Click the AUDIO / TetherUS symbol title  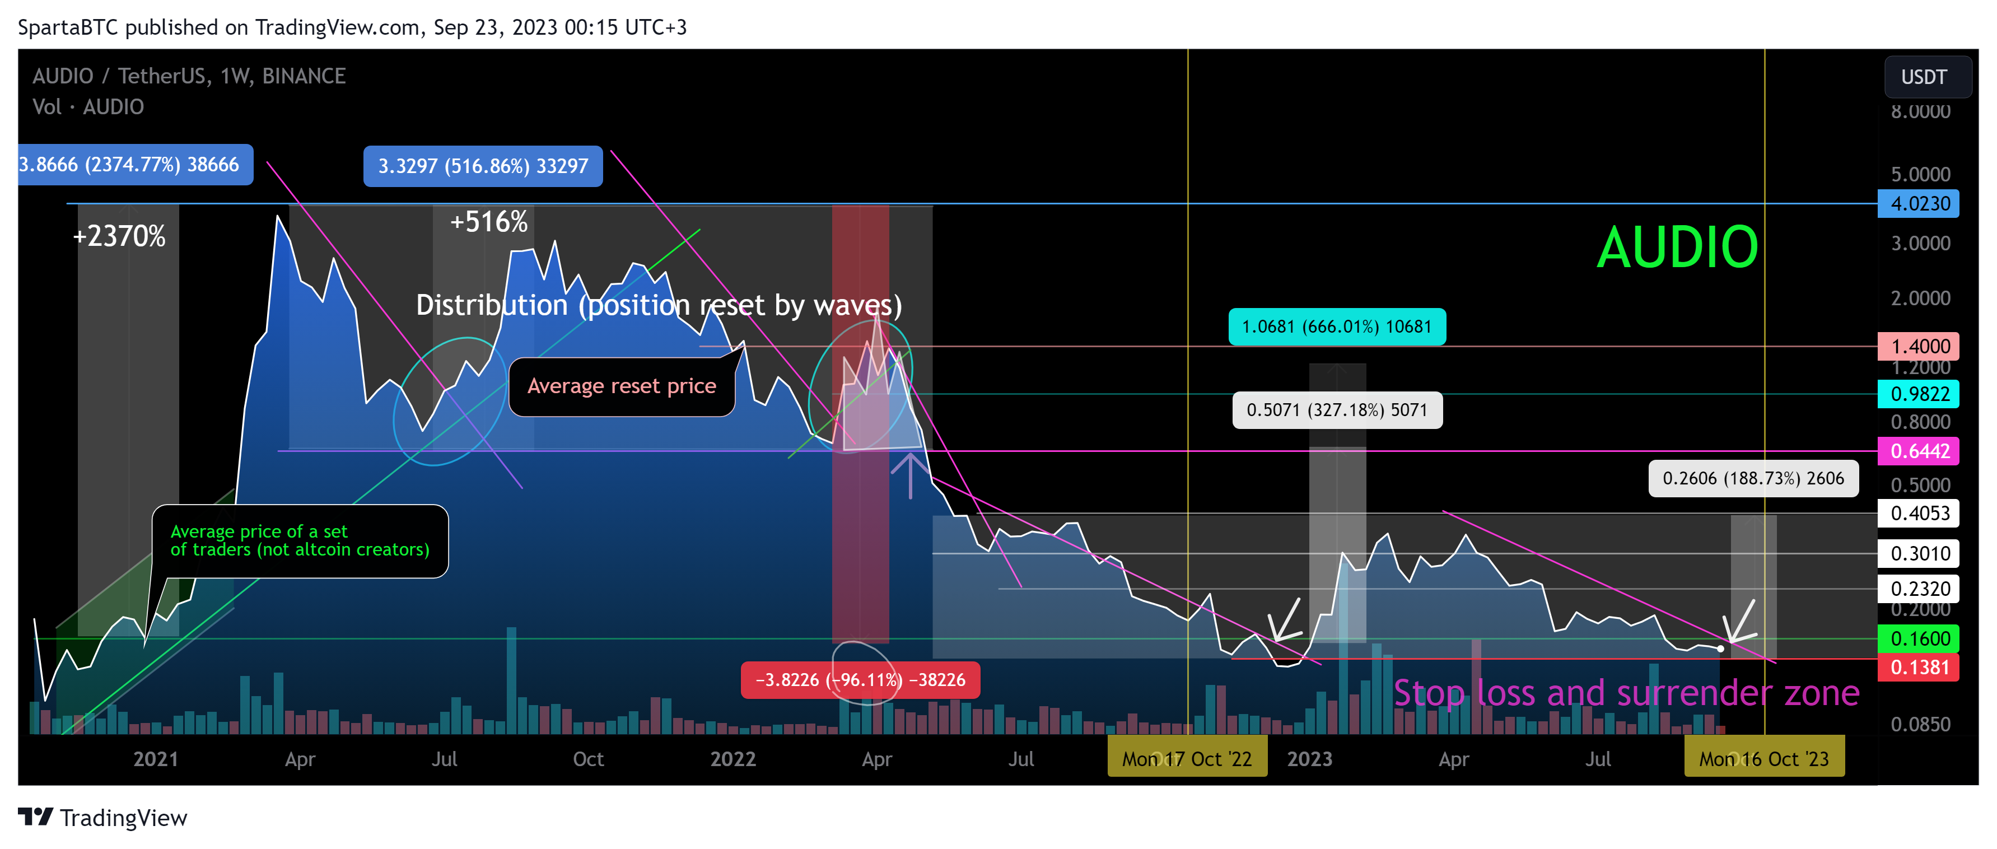click(189, 75)
